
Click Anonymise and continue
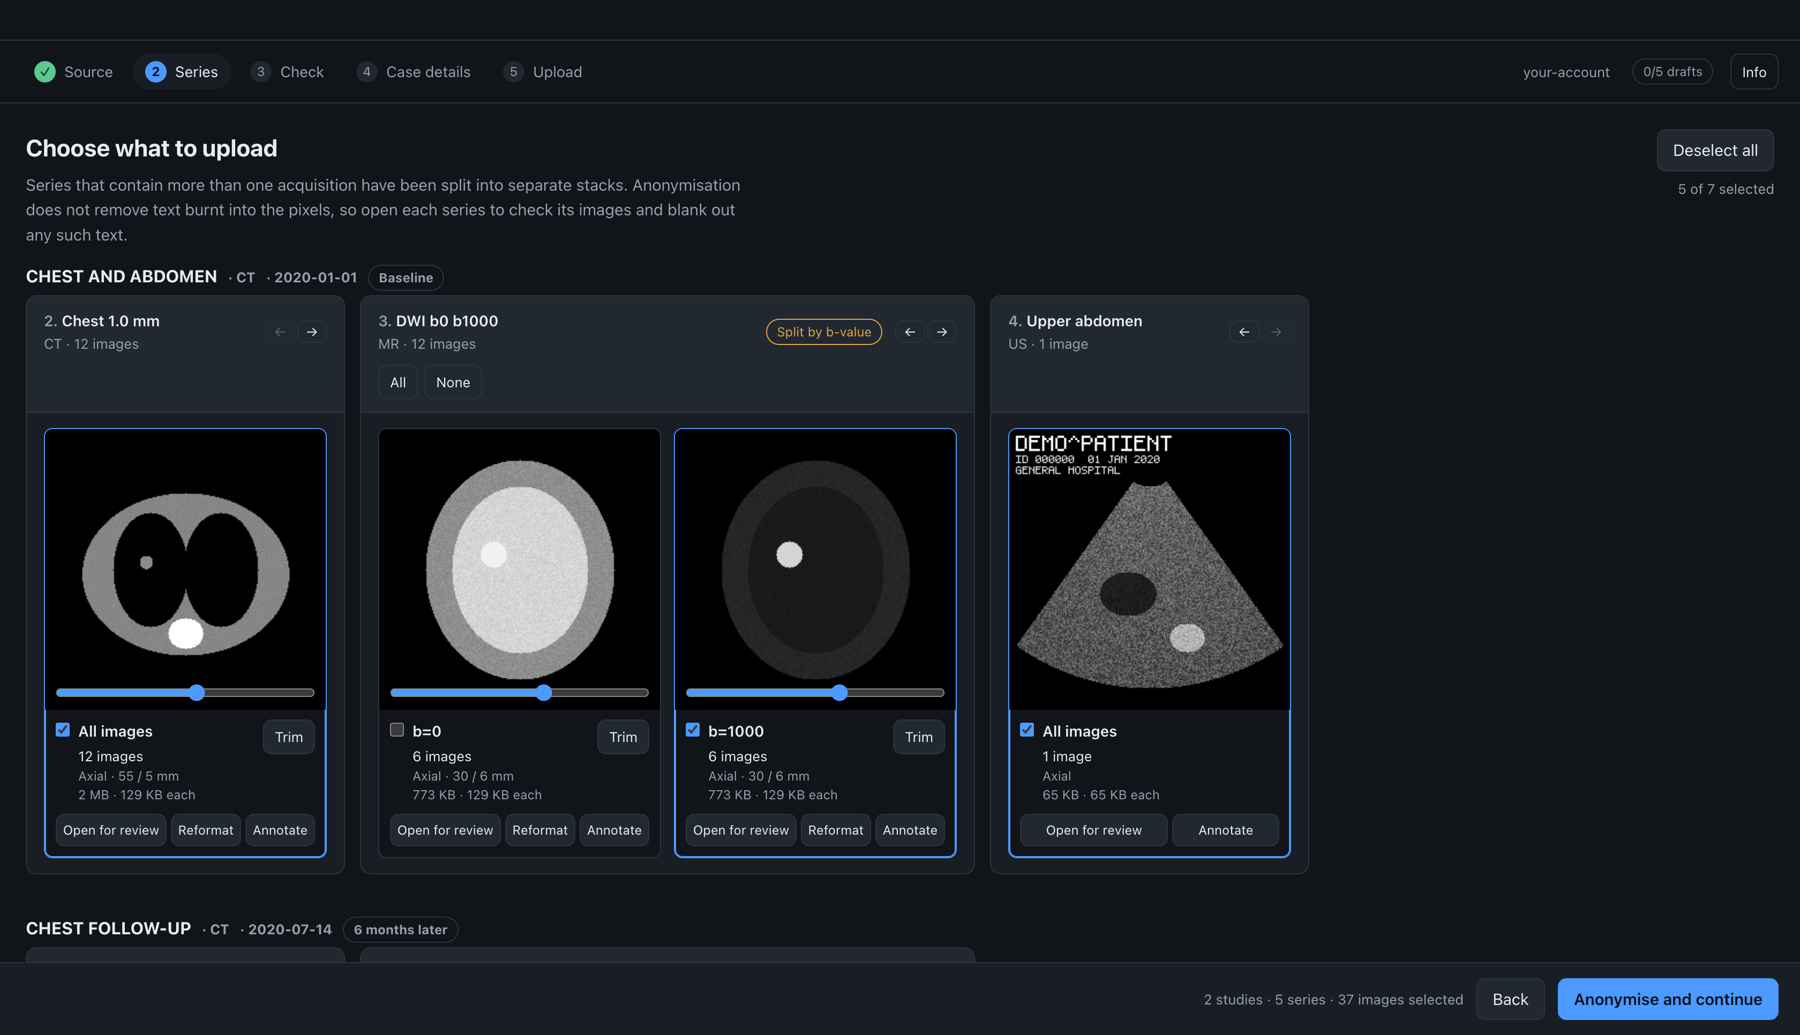pyautogui.click(x=1668, y=1000)
